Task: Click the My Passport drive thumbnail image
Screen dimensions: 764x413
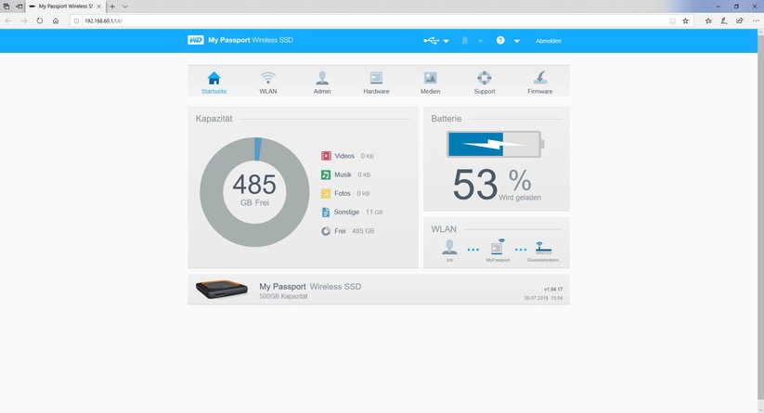Action: (220, 290)
